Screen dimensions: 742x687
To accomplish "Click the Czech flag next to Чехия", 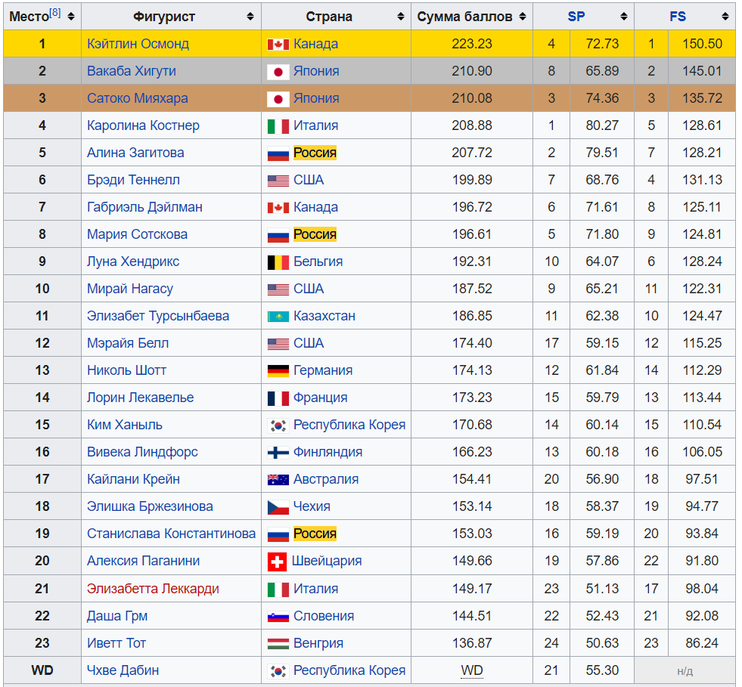I will click(x=278, y=507).
